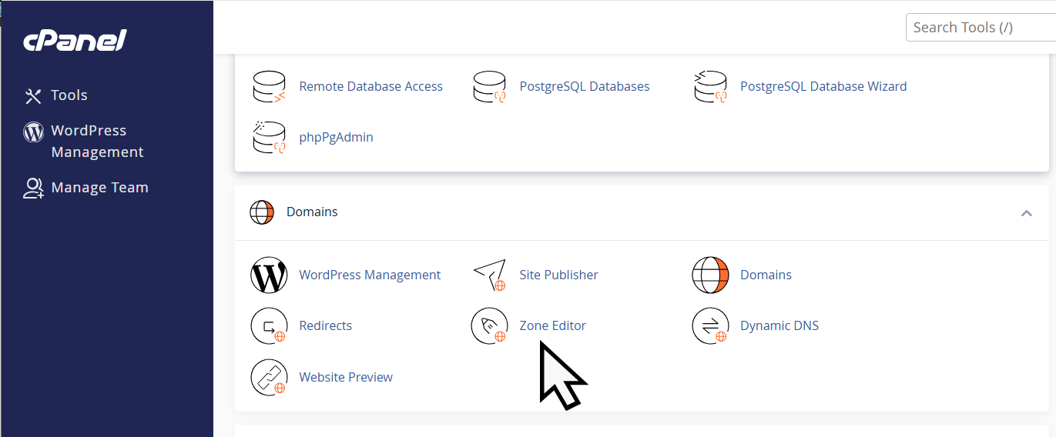Click the Manage Team person icon
Viewport: 1056px width, 437px height.
pos(34,188)
